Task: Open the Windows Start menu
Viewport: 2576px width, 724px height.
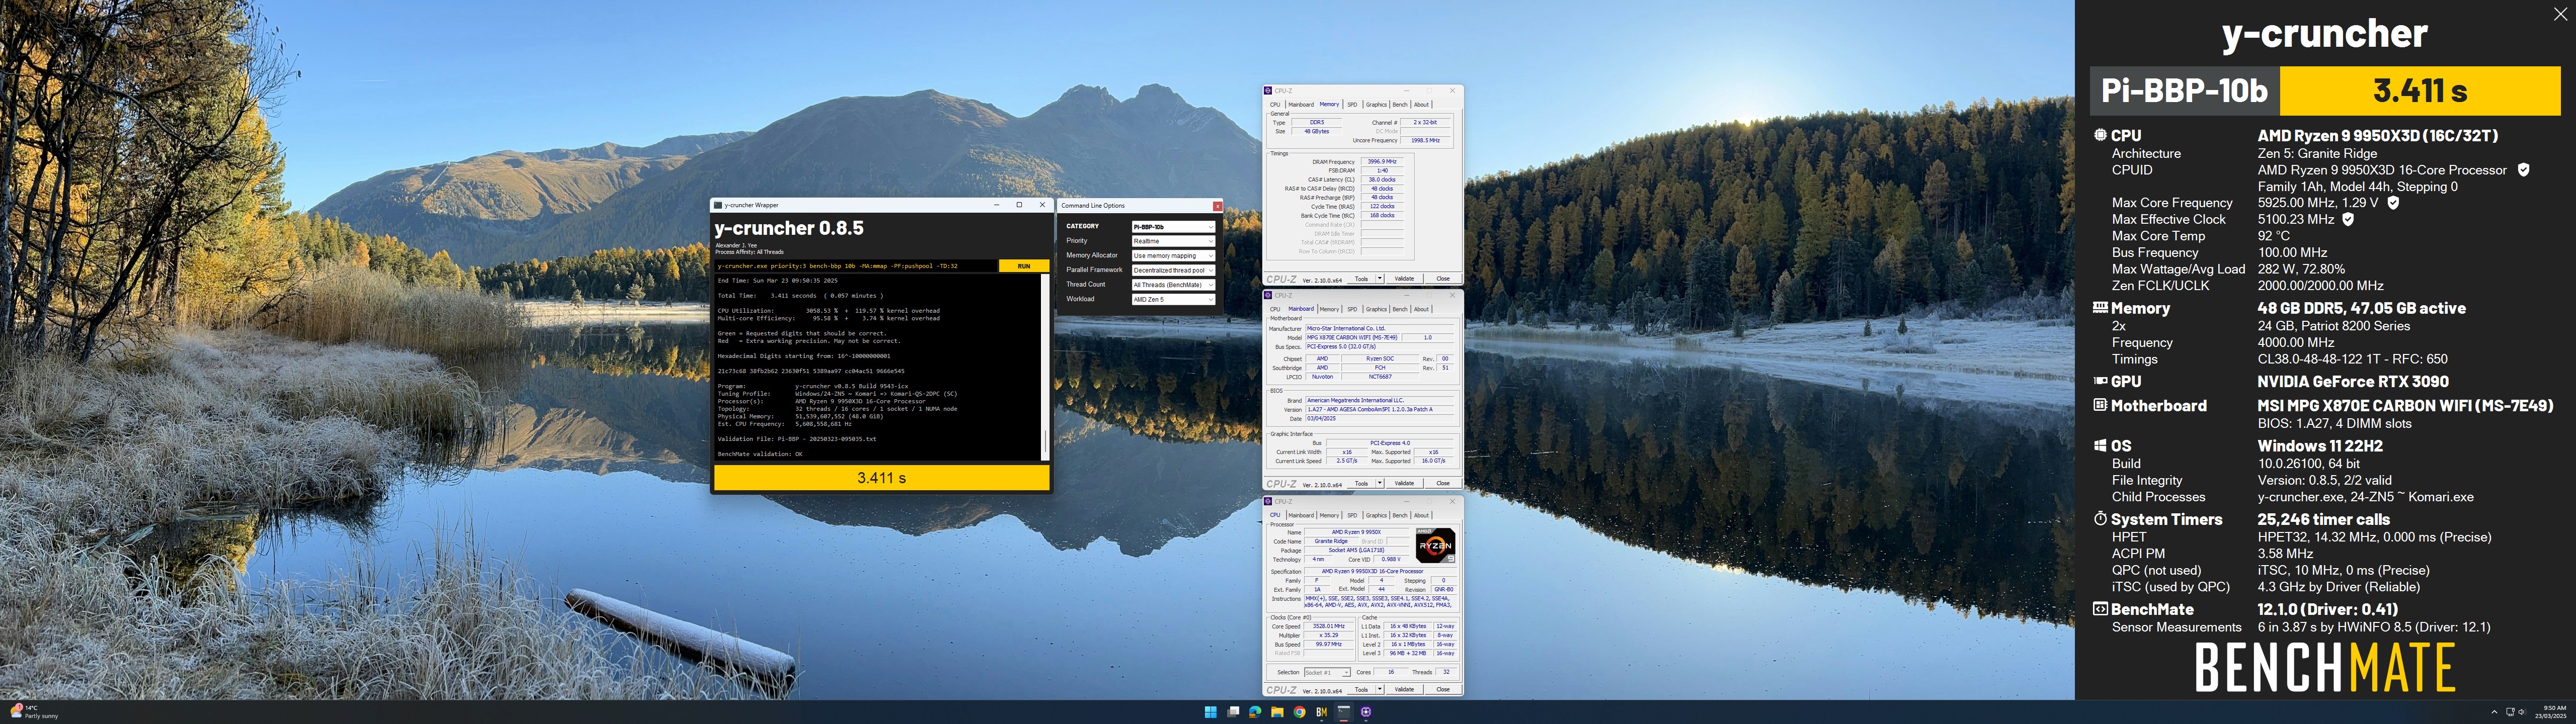Action: click(1210, 712)
